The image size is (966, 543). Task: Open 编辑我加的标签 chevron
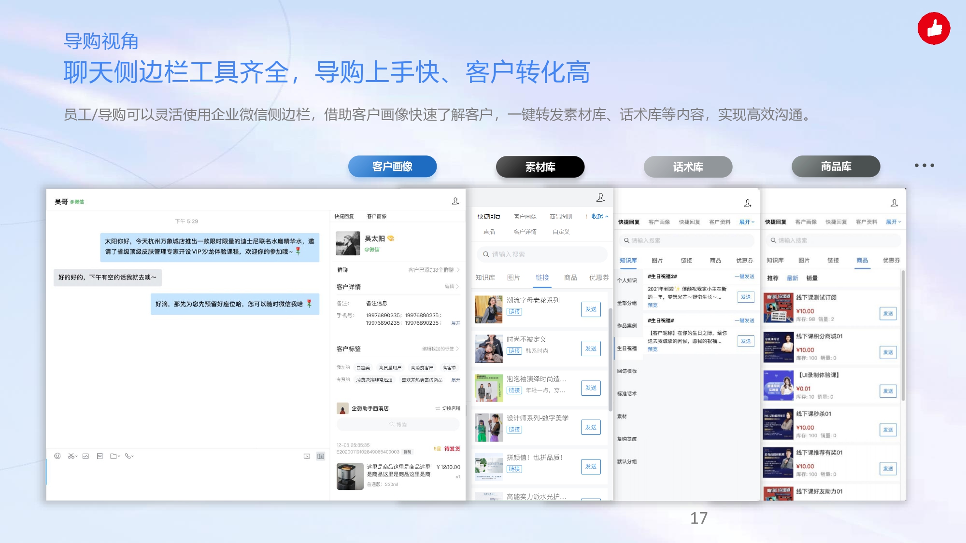coord(457,348)
